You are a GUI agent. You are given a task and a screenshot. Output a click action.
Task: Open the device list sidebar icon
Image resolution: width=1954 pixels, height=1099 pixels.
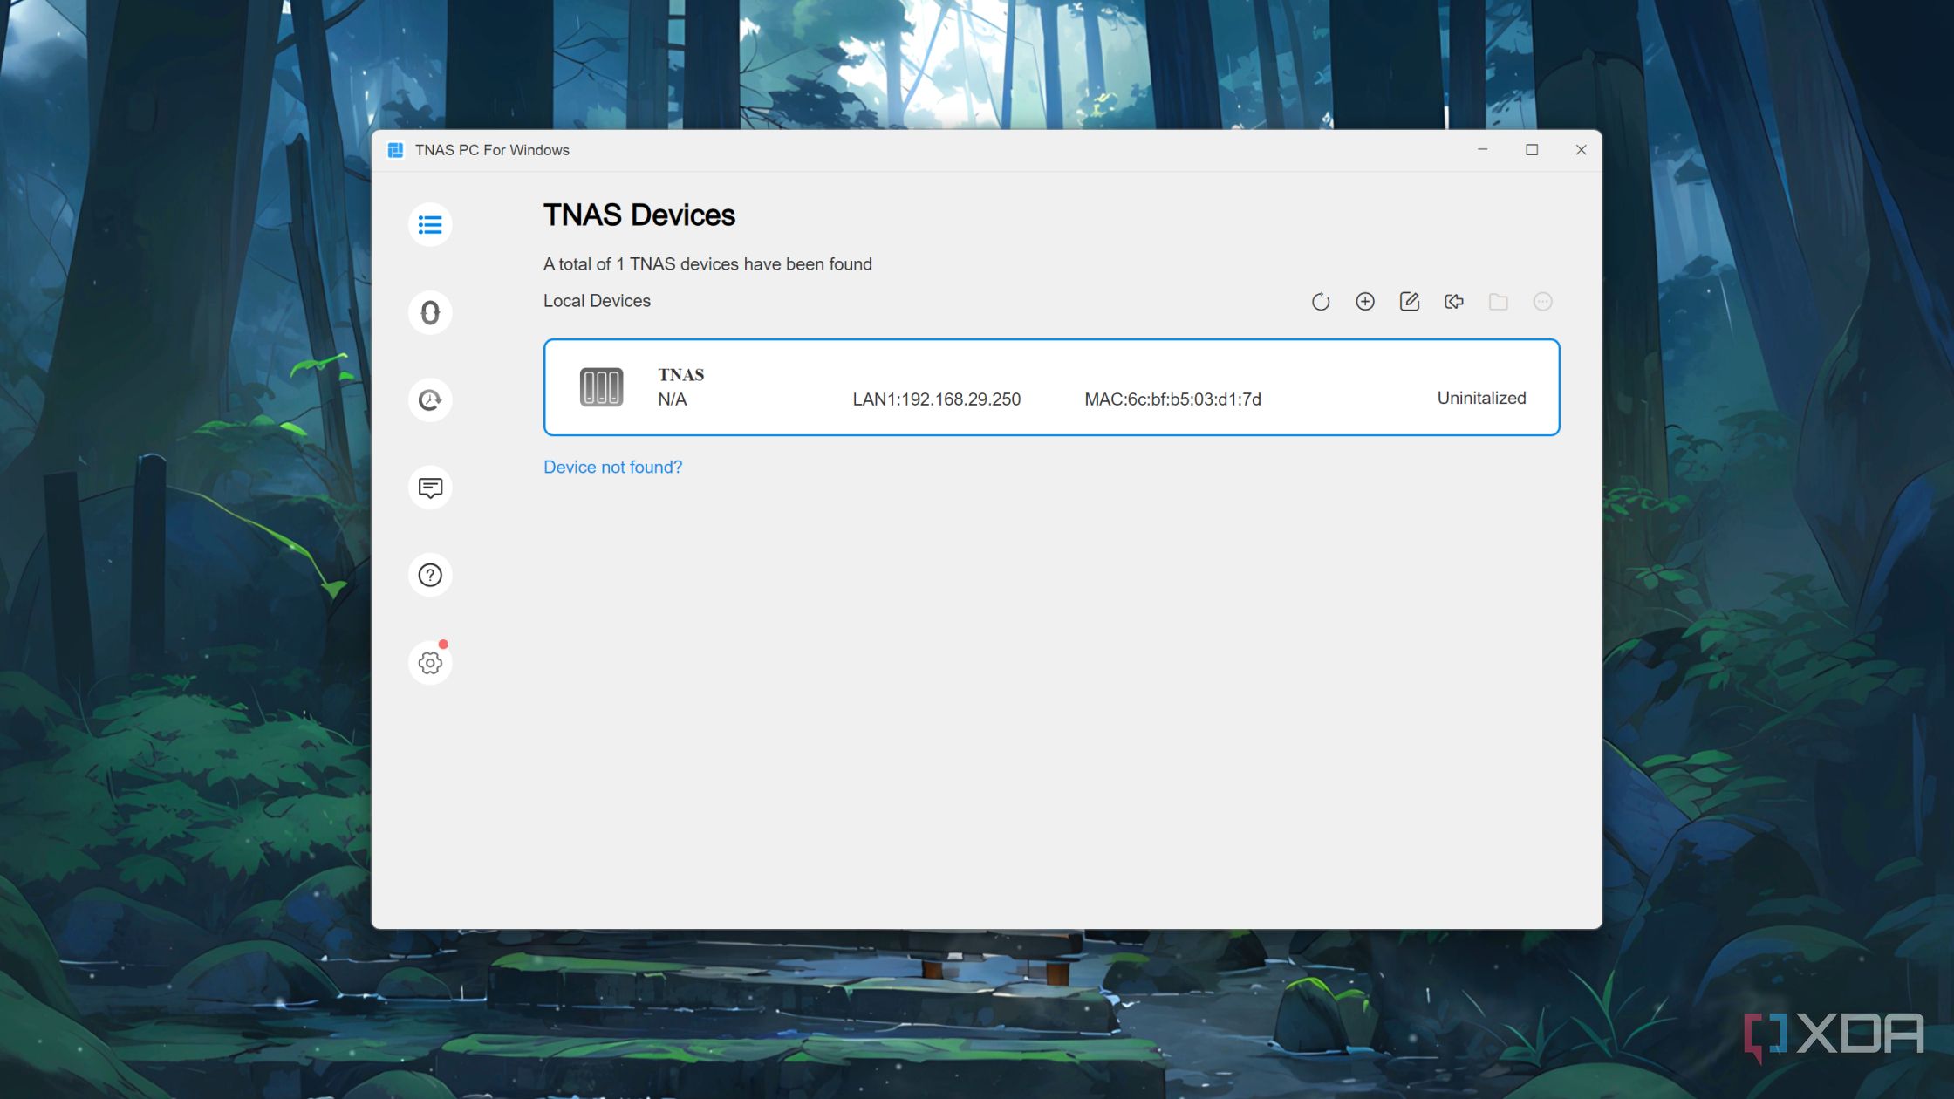(430, 225)
